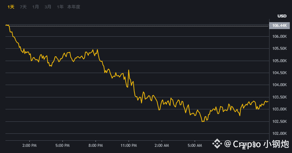This screenshot has height=153, width=292.
Task: Click the 106.00K axis value
Action: 280,36
